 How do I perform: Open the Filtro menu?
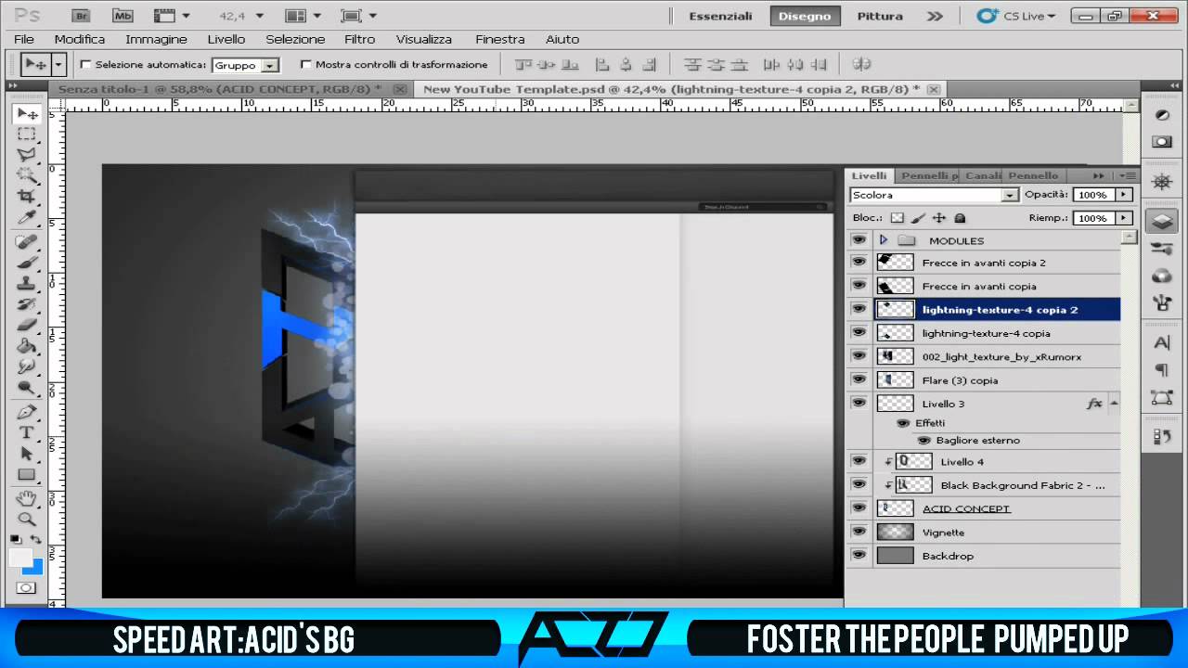[x=360, y=39]
